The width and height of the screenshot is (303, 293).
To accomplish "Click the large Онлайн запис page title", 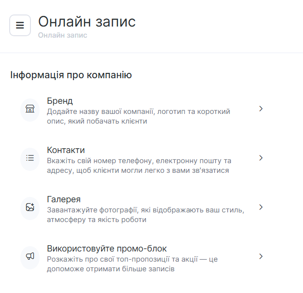I will 87,21.
